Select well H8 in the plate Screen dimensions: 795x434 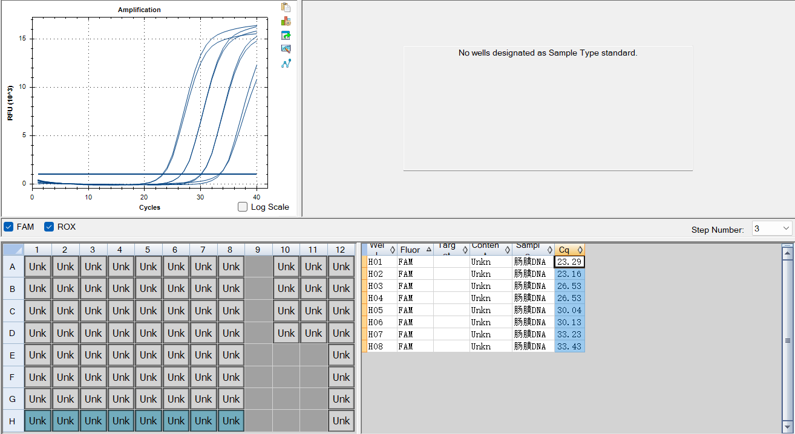point(231,421)
